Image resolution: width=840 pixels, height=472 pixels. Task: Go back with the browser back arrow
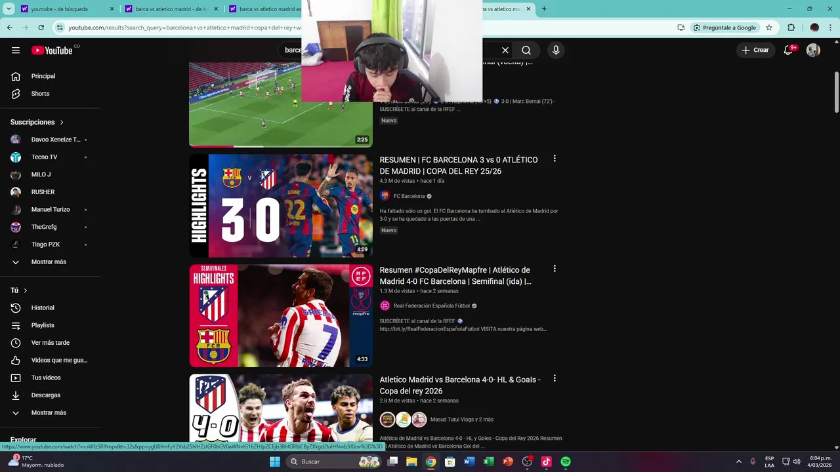click(10, 28)
